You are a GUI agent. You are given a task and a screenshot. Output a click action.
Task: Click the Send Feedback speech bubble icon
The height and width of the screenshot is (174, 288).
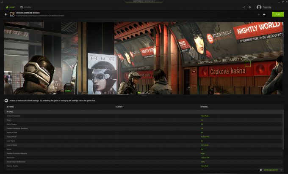tap(261, 170)
